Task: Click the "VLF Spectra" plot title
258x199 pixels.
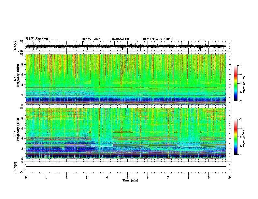Action: [37, 39]
